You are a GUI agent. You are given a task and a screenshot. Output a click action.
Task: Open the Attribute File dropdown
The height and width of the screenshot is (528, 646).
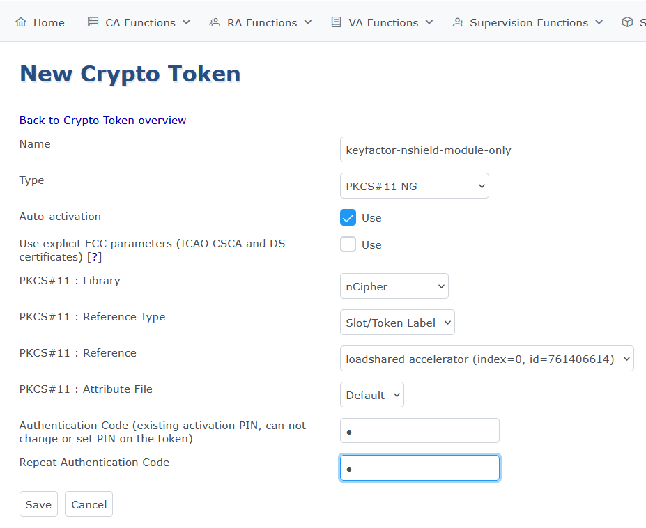[371, 394]
